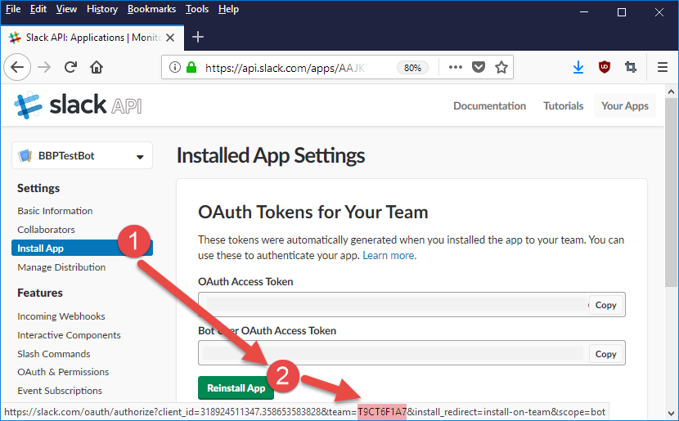
Task: Click the crop screenshot tool icon
Action: pos(631,67)
